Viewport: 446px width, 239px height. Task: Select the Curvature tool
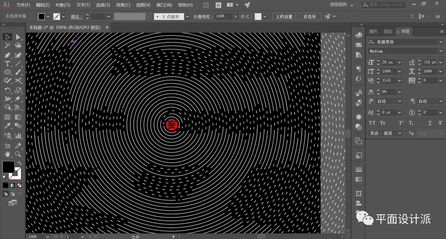(x=18, y=55)
